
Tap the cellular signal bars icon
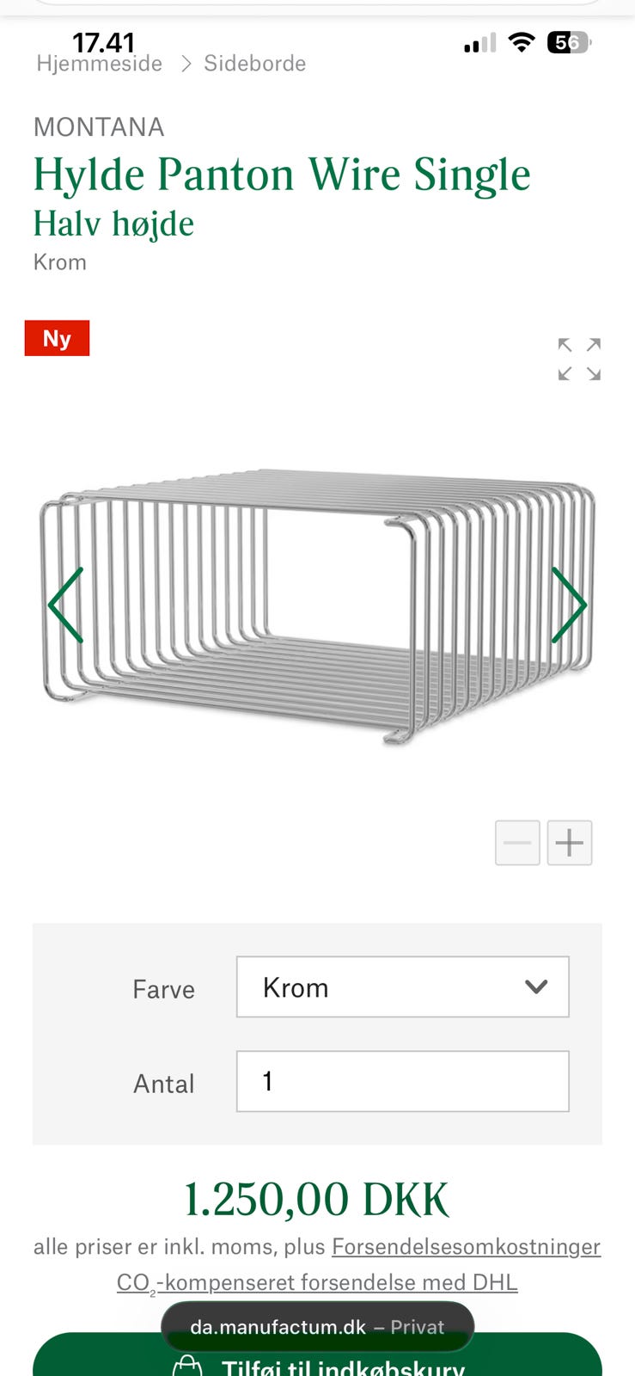point(480,43)
